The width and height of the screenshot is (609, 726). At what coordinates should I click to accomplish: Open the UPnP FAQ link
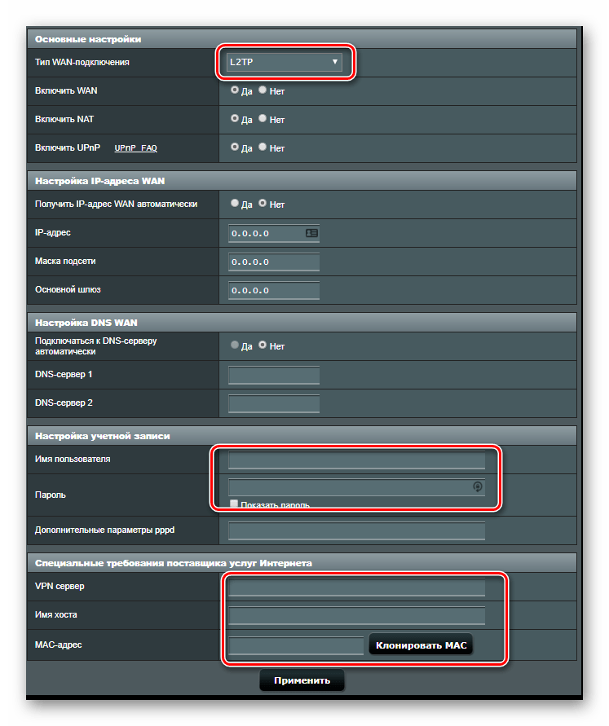[135, 148]
